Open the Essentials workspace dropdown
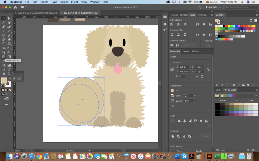This screenshot has height=161, width=259. tap(213, 7)
